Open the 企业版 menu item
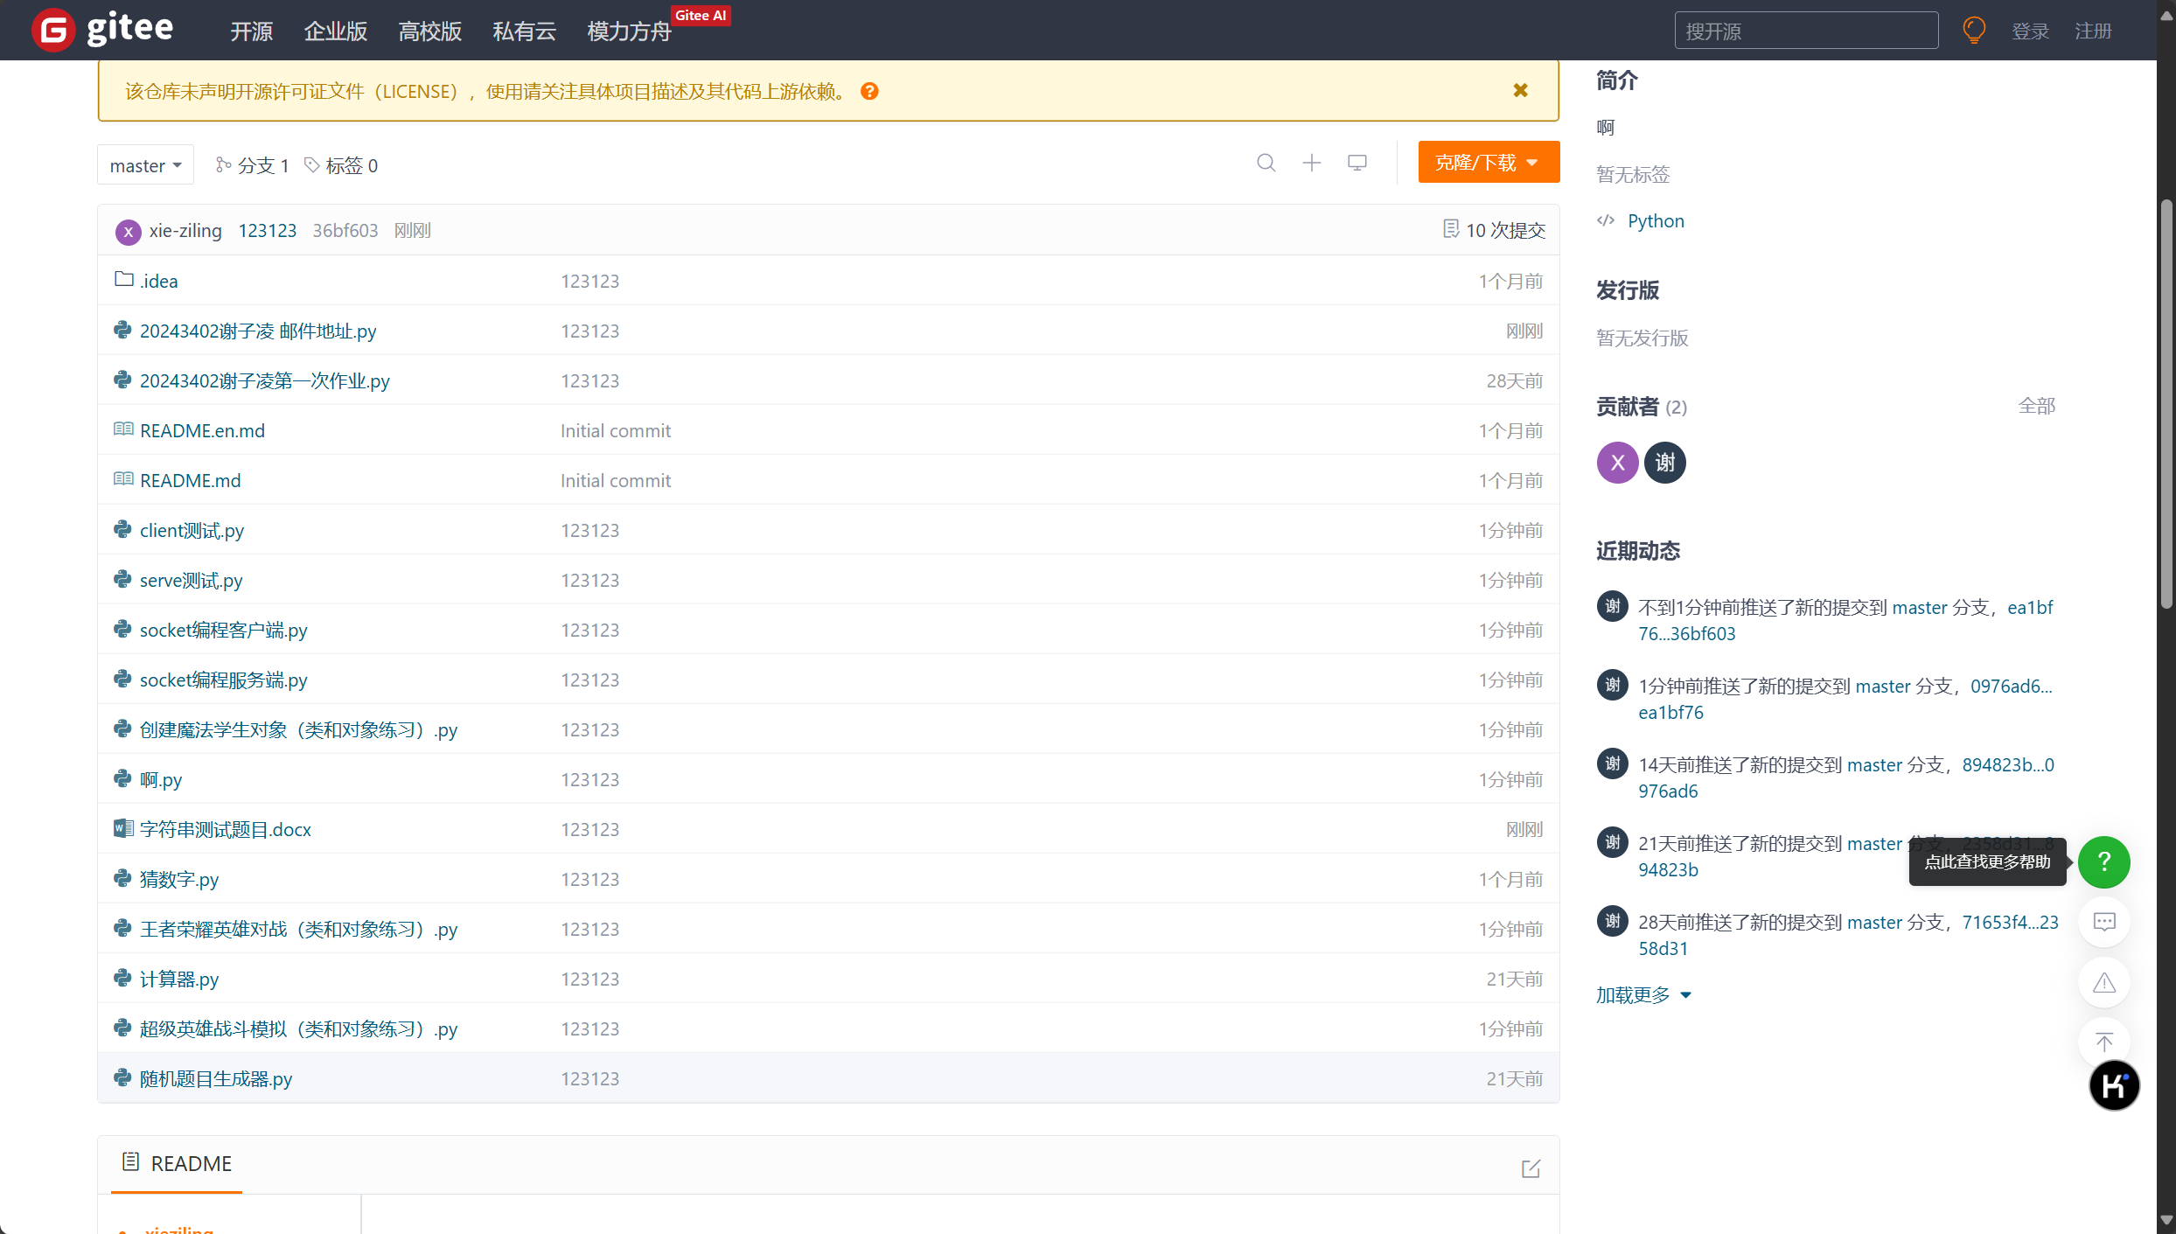 (335, 31)
